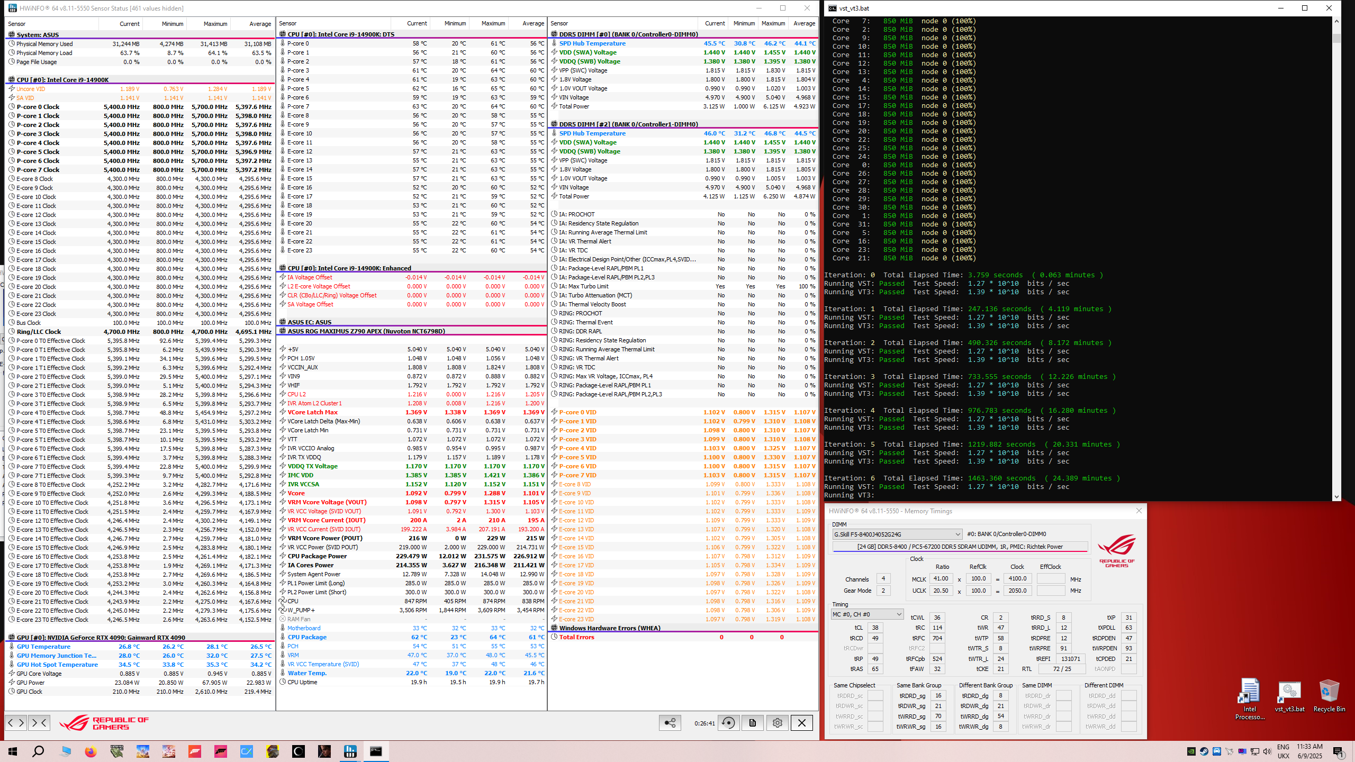The image size is (1355, 762).
Task: Open the blue car tray icon
Action: tap(1216, 751)
